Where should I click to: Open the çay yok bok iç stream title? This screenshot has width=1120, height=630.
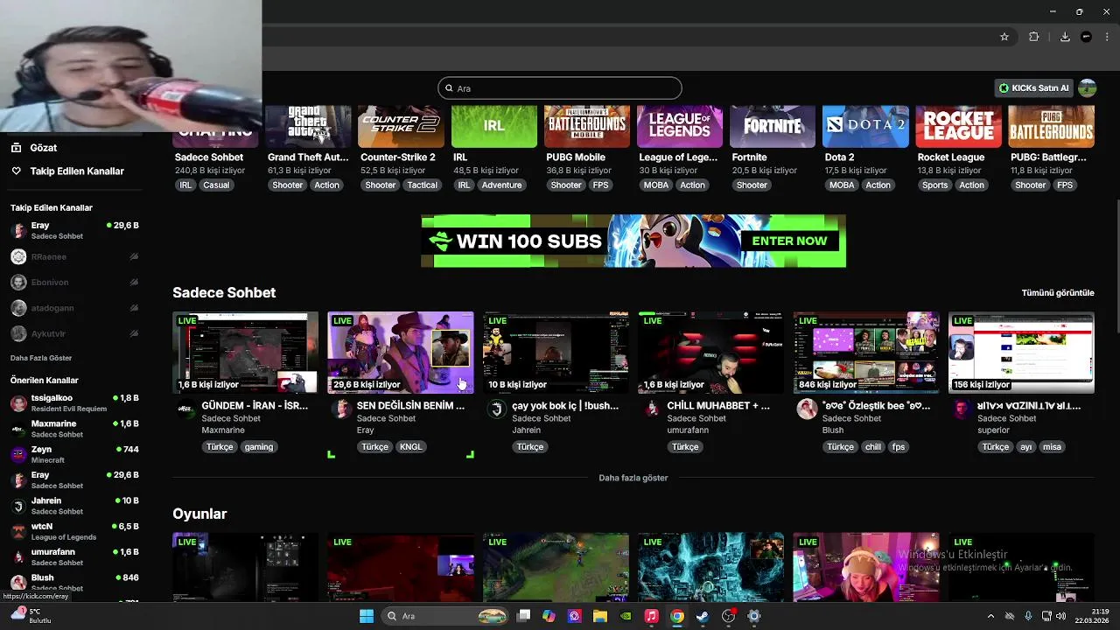pyautogui.click(x=565, y=406)
